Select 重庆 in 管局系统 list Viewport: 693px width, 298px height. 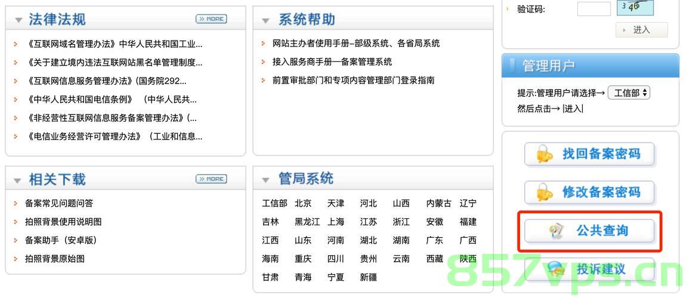pos(303,259)
